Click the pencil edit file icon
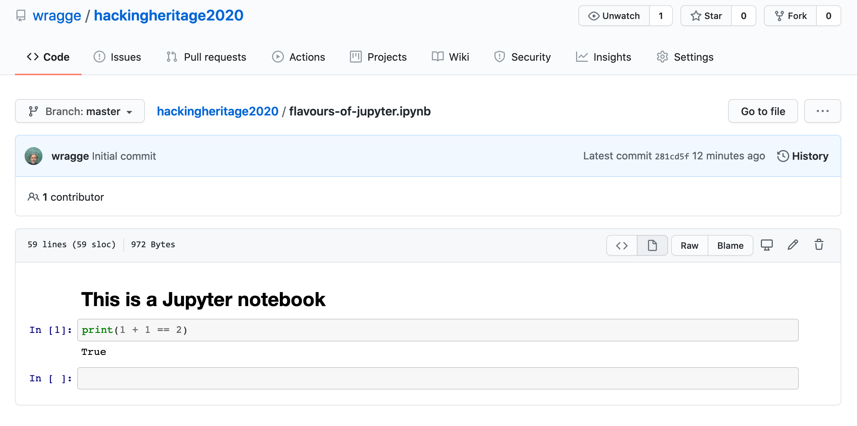 click(x=793, y=245)
